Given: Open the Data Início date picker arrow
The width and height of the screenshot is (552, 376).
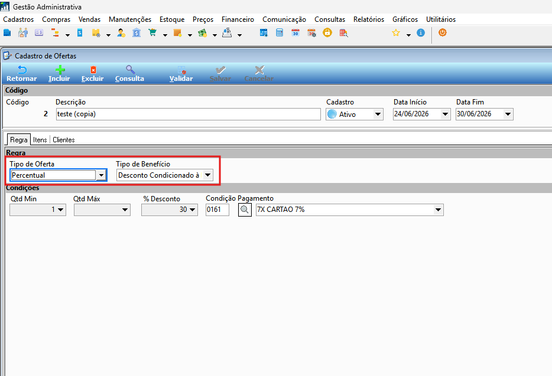Looking at the screenshot, I should [446, 115].
